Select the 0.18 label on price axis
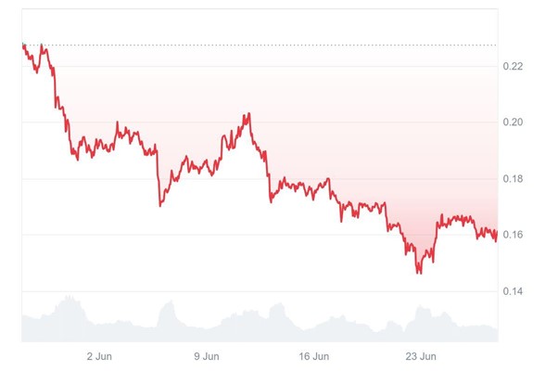This screenshot has height=372, width=558. click(514, 178)
